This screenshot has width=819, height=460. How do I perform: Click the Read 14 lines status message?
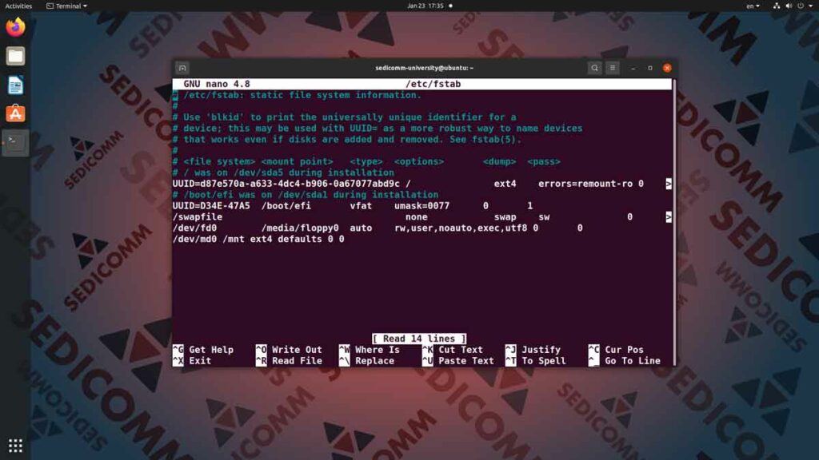[419, 339]
